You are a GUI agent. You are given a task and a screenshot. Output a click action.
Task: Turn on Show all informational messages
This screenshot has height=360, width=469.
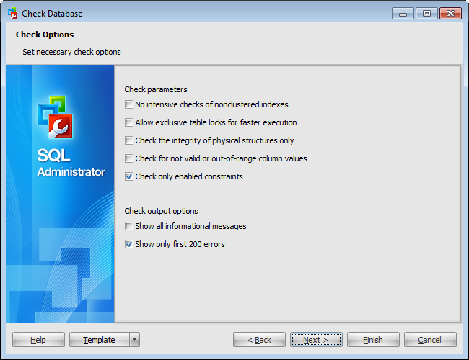pyautogui.click(x=129, y=226)
